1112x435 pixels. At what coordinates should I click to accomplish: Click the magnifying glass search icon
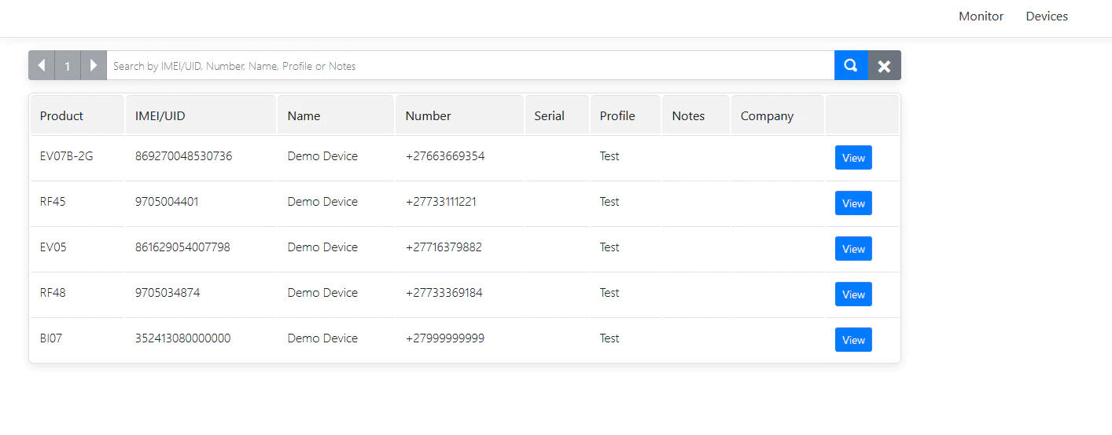point(850,66)
